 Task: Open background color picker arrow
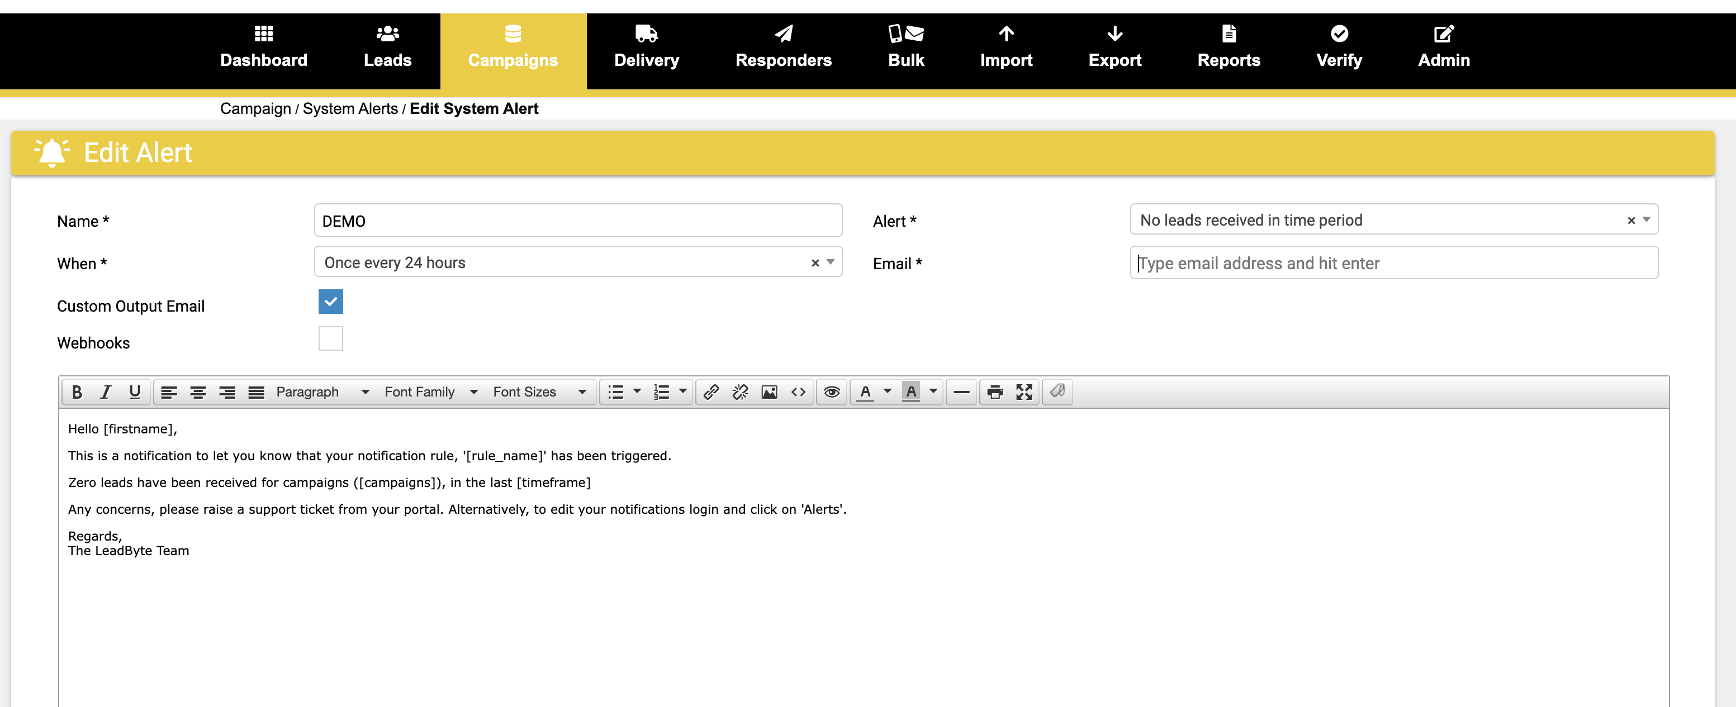pyautogui.click(x=933, y=391)
